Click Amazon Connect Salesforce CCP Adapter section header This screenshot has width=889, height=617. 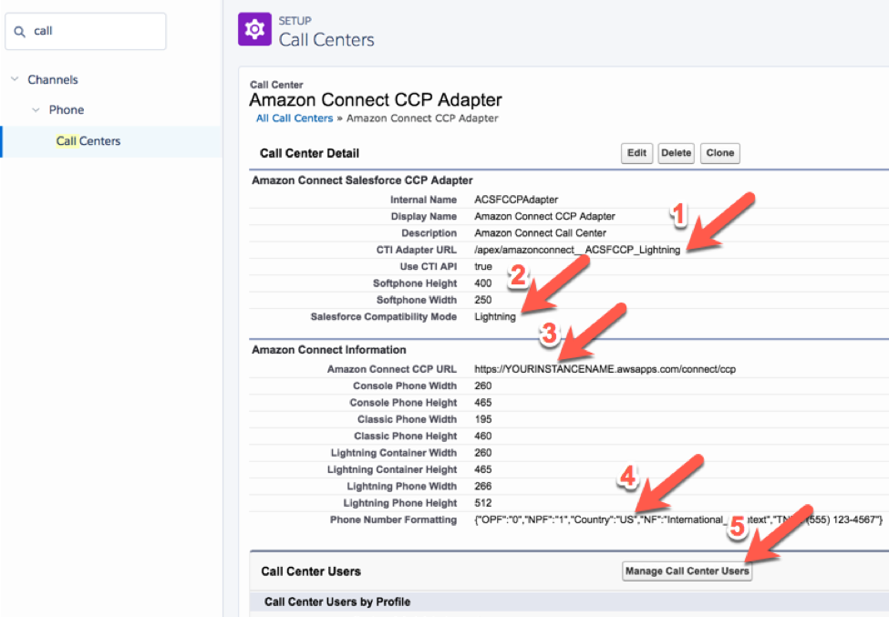tap(362, 180)
